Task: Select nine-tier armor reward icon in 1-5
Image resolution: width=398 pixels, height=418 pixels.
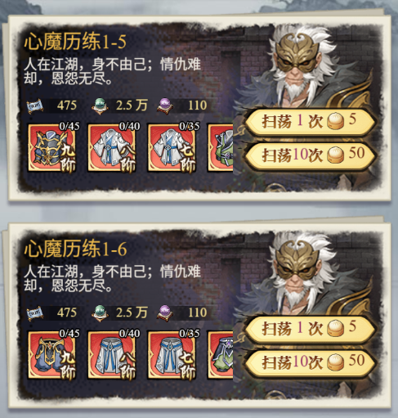Action: tap(51, 147)
